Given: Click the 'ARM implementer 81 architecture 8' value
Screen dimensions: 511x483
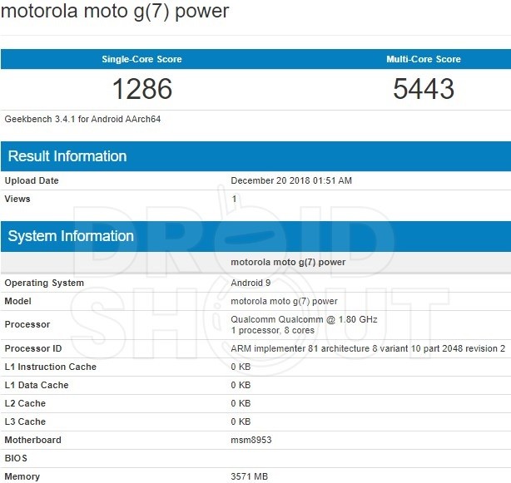Looking at the screenshot, I should [368, 348].
